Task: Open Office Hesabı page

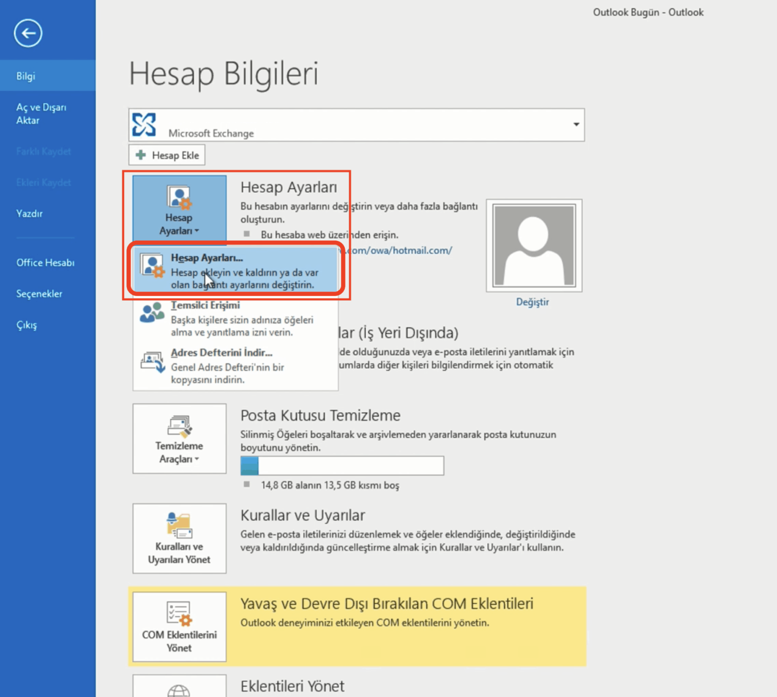Action: point(45,263)
